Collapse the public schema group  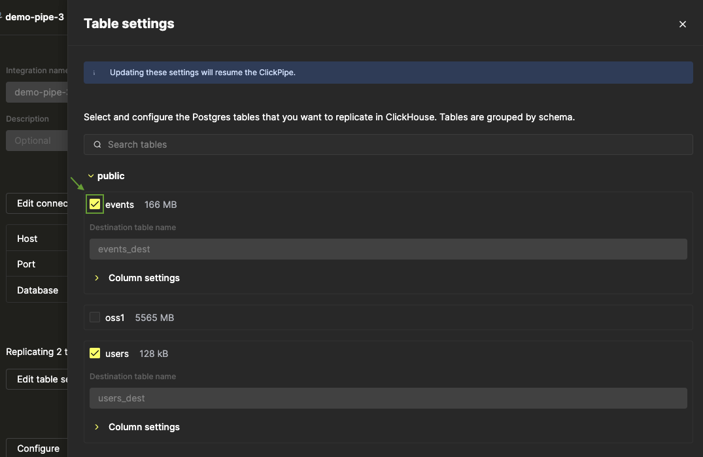(90, 176)
